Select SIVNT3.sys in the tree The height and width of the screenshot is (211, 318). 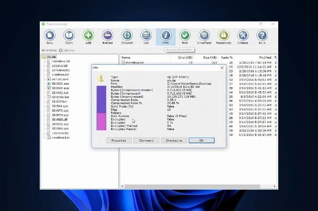60,110
